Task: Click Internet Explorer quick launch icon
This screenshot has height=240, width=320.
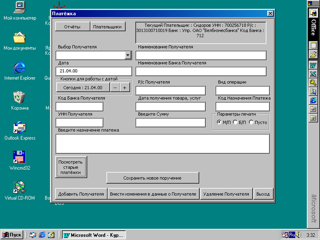Action: 42,235
